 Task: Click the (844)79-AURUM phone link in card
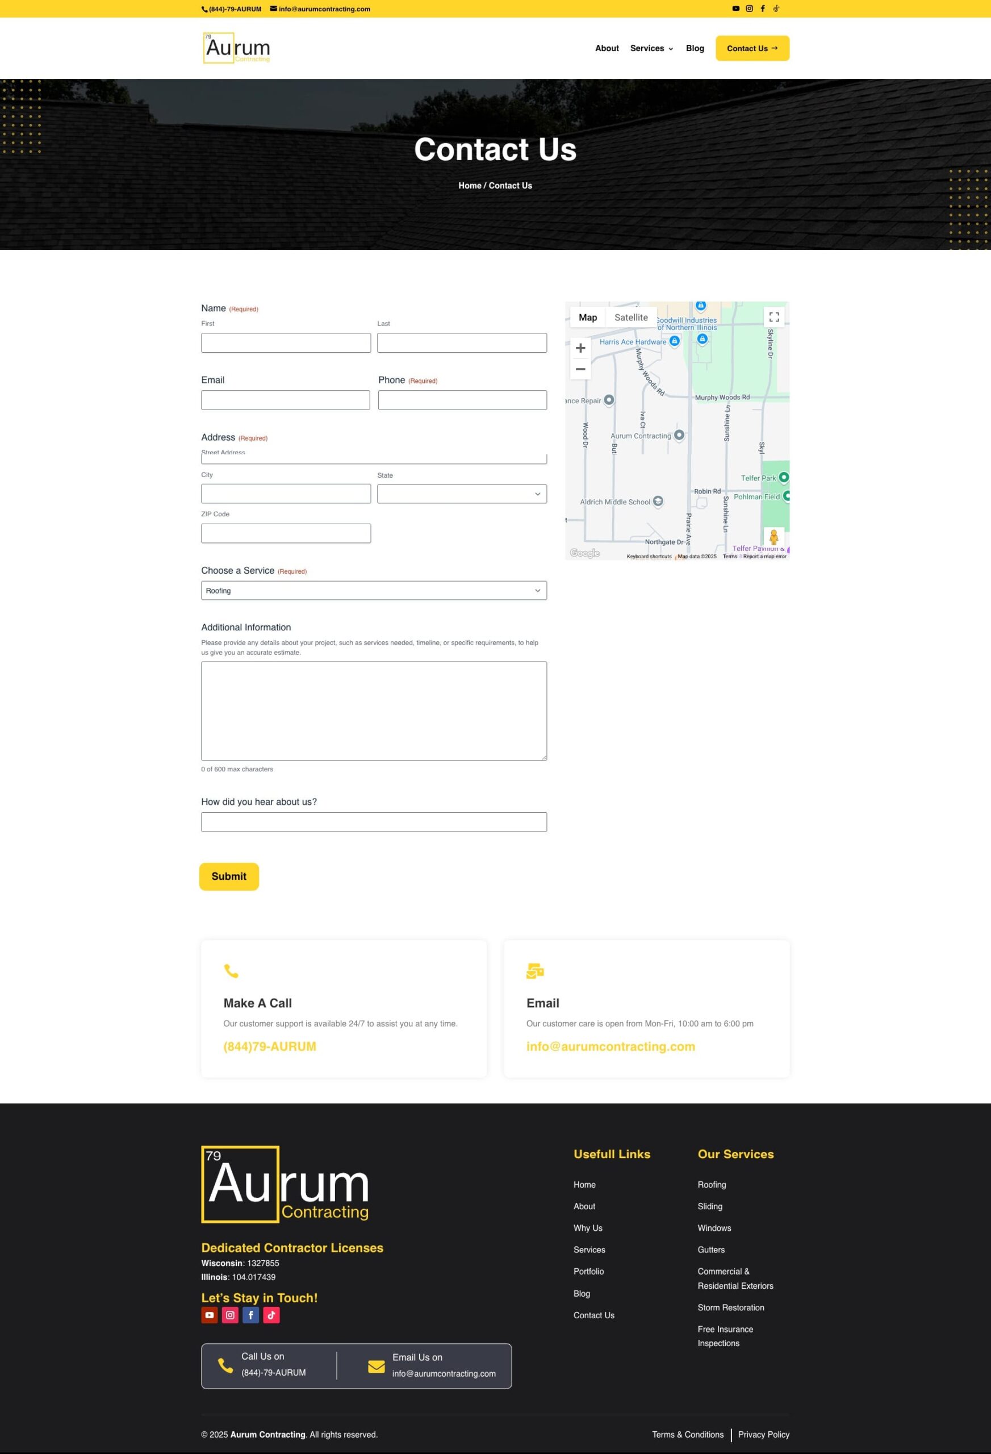270,1047
